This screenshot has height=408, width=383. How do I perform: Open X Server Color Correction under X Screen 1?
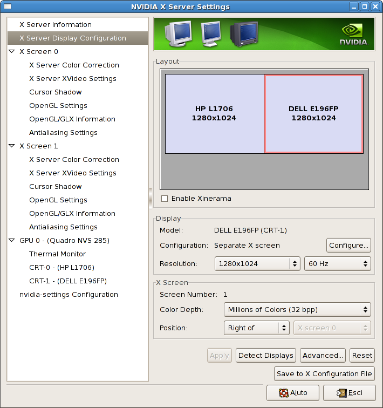click(x=74, y=160)
